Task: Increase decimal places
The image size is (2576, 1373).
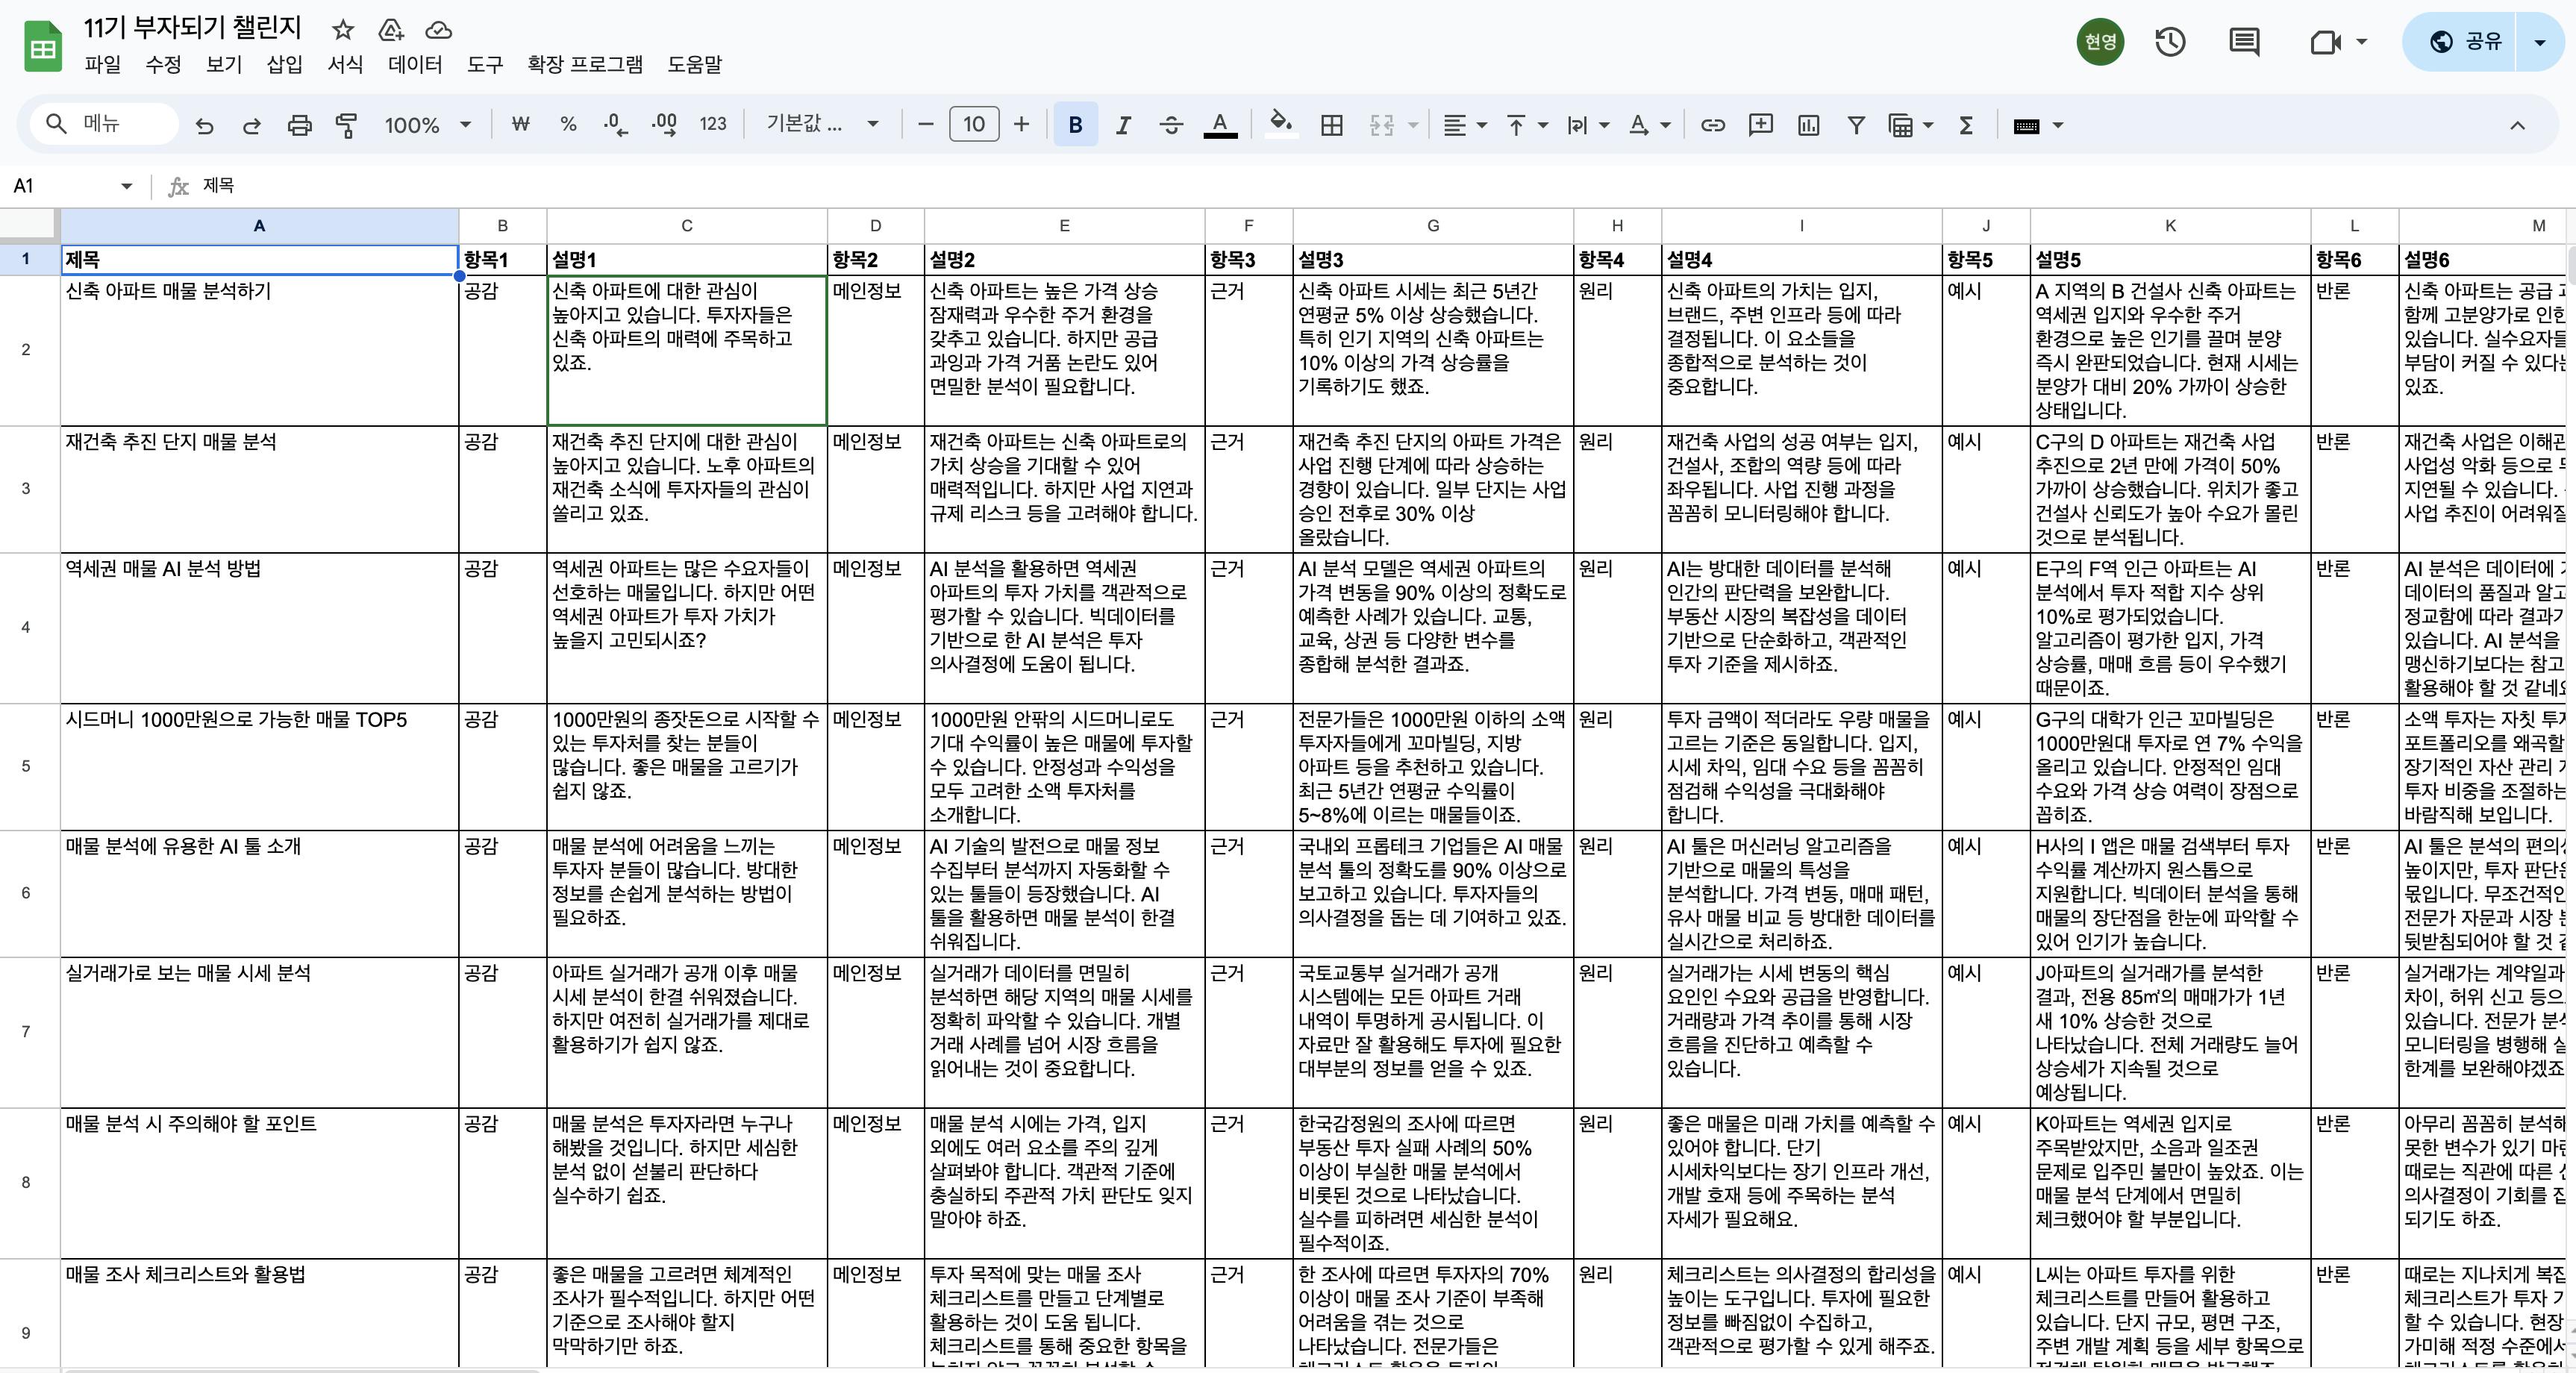Action: tap(664, 124)
